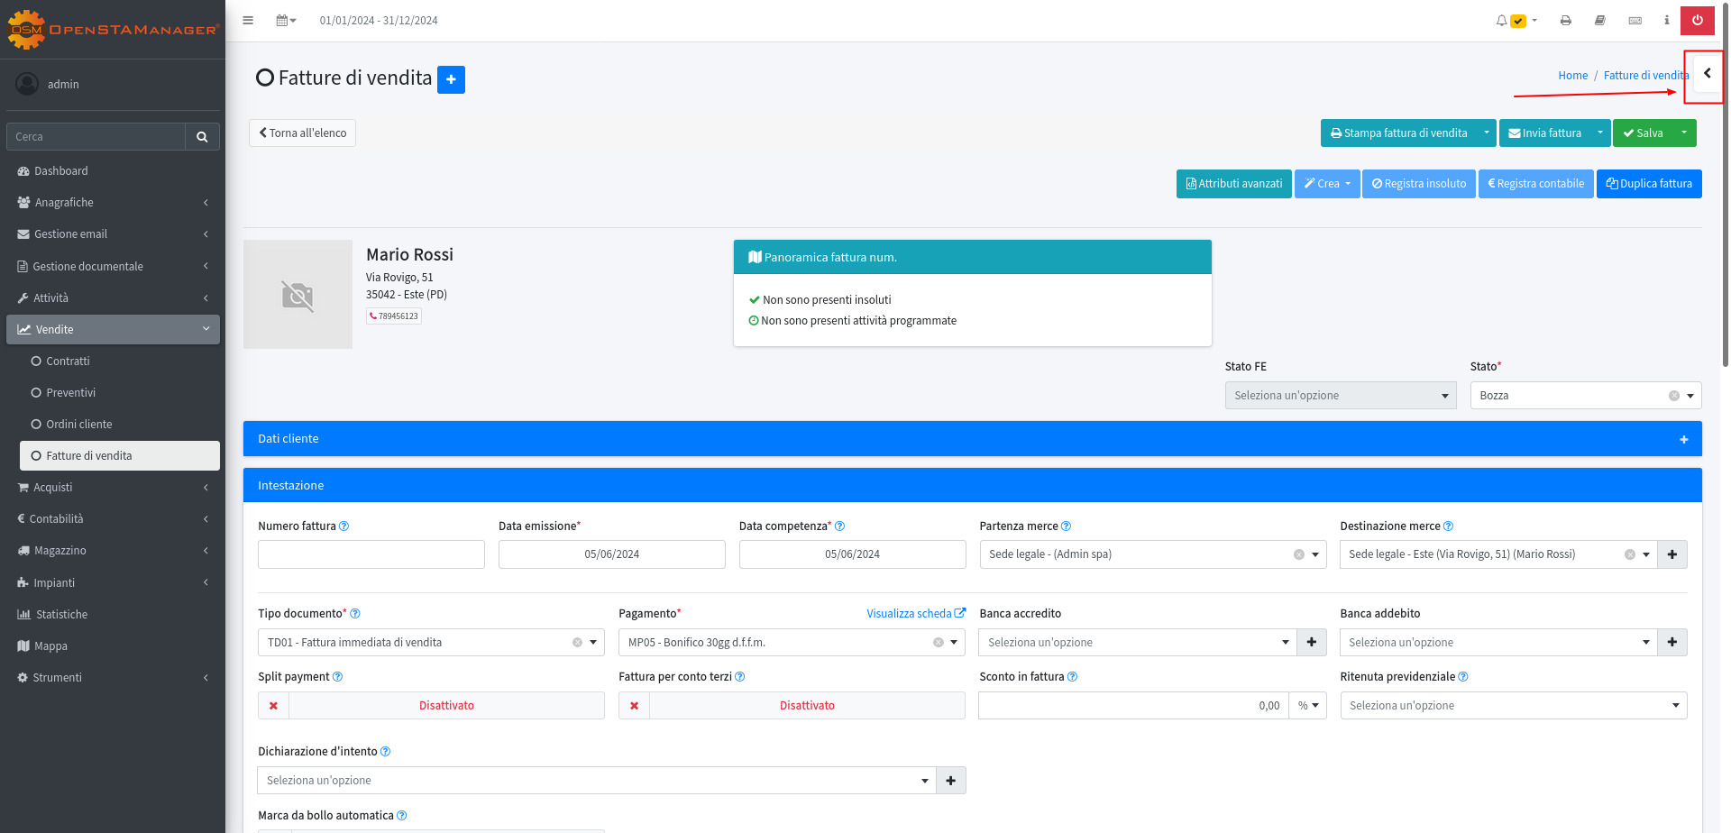
Task: Click the Numero fattura input field
Action: (371, 554)
